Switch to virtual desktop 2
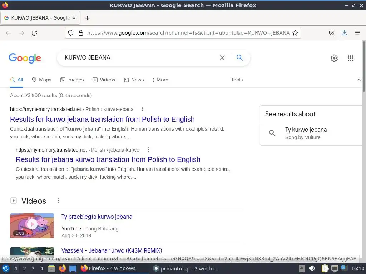Viewport: 366px width, 274px height. click(x=25, y=269)
